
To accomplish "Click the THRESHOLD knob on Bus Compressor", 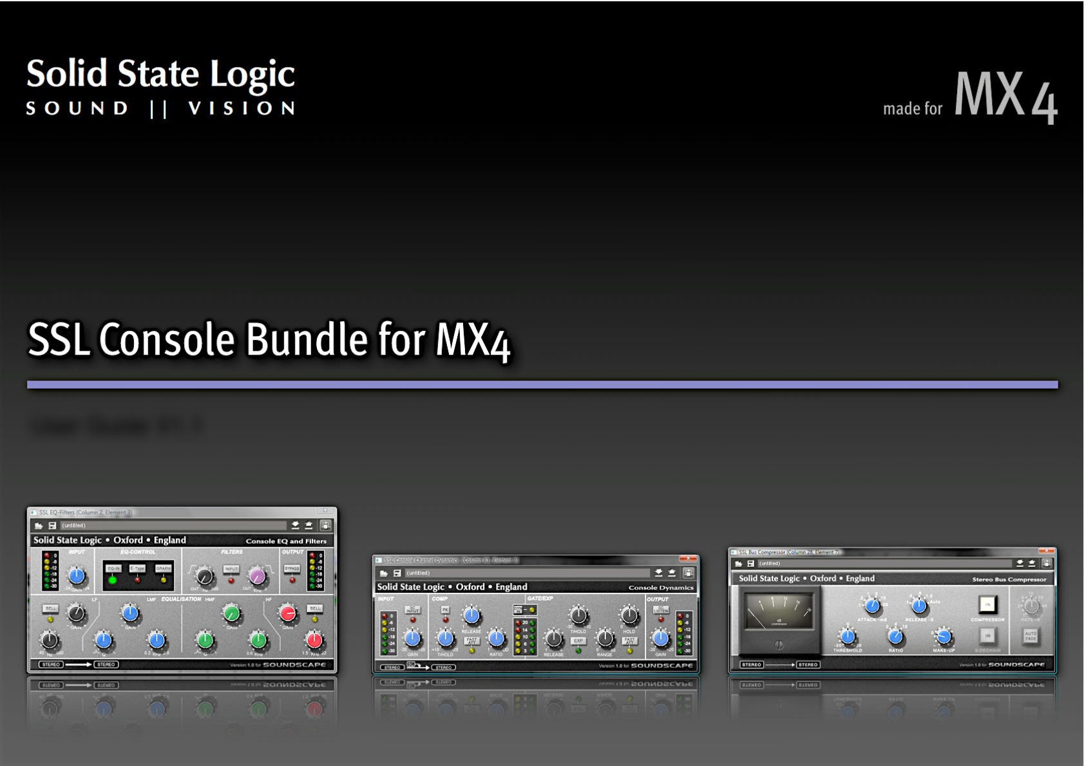I will point(848,637).
